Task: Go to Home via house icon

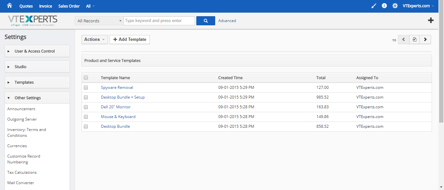Action: (x=9, y=6)
